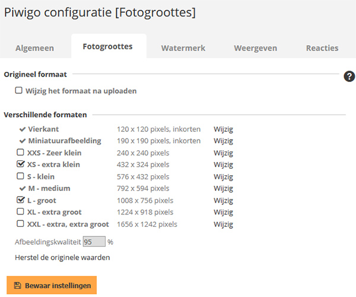
Task: Open the help question mark icon
Action: pyautogui.click(x=349, y=77)
